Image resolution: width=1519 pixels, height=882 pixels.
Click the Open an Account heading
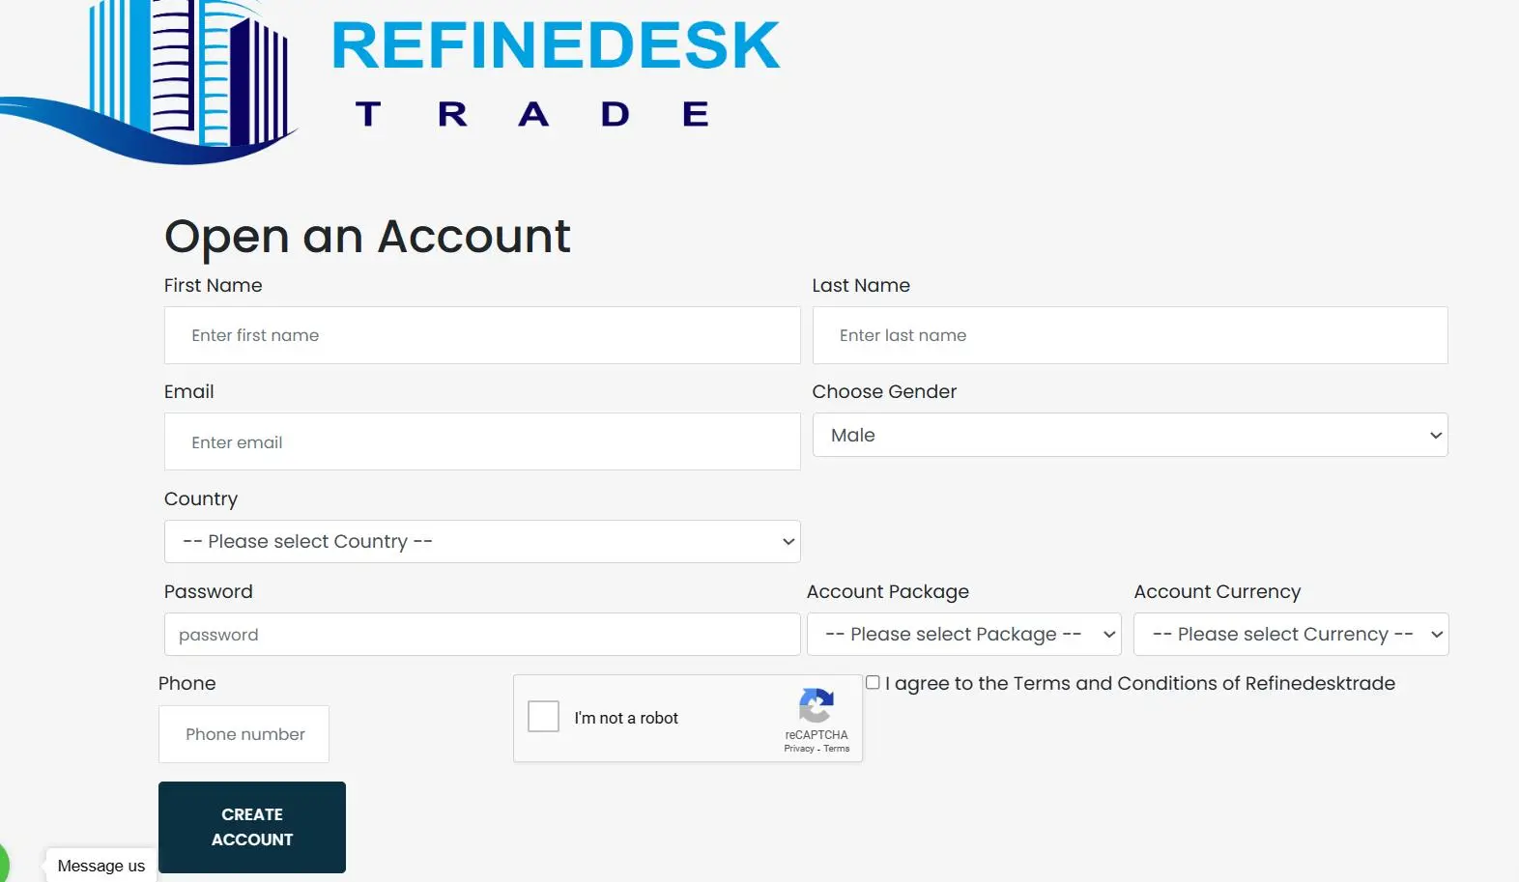(367, 237)
